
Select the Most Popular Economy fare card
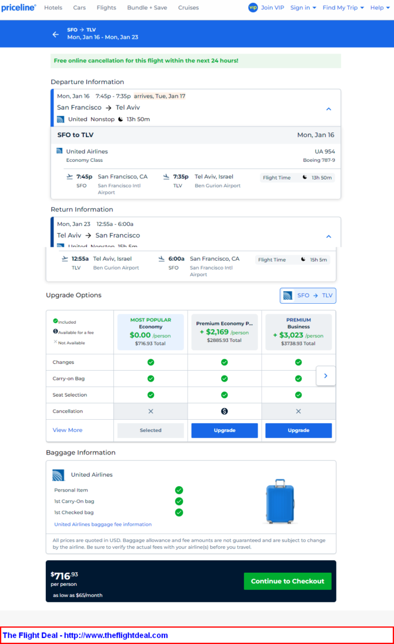click(x=151, y=332)
